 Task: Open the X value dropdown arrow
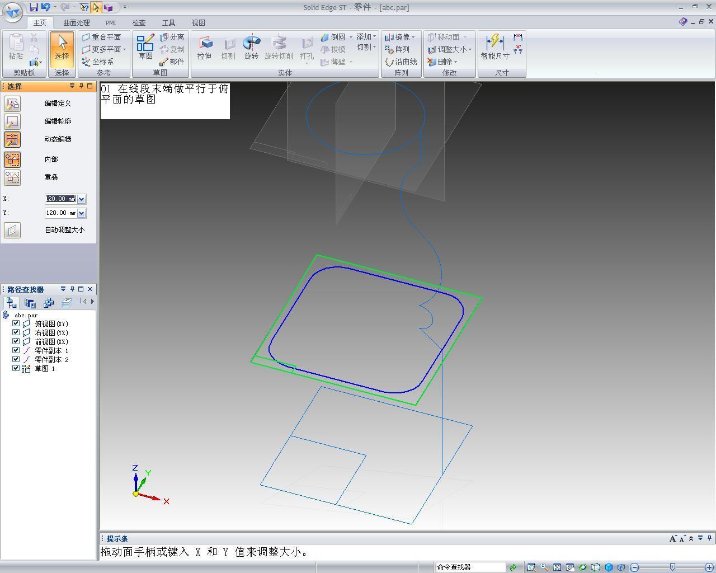(x=82, y=199)
